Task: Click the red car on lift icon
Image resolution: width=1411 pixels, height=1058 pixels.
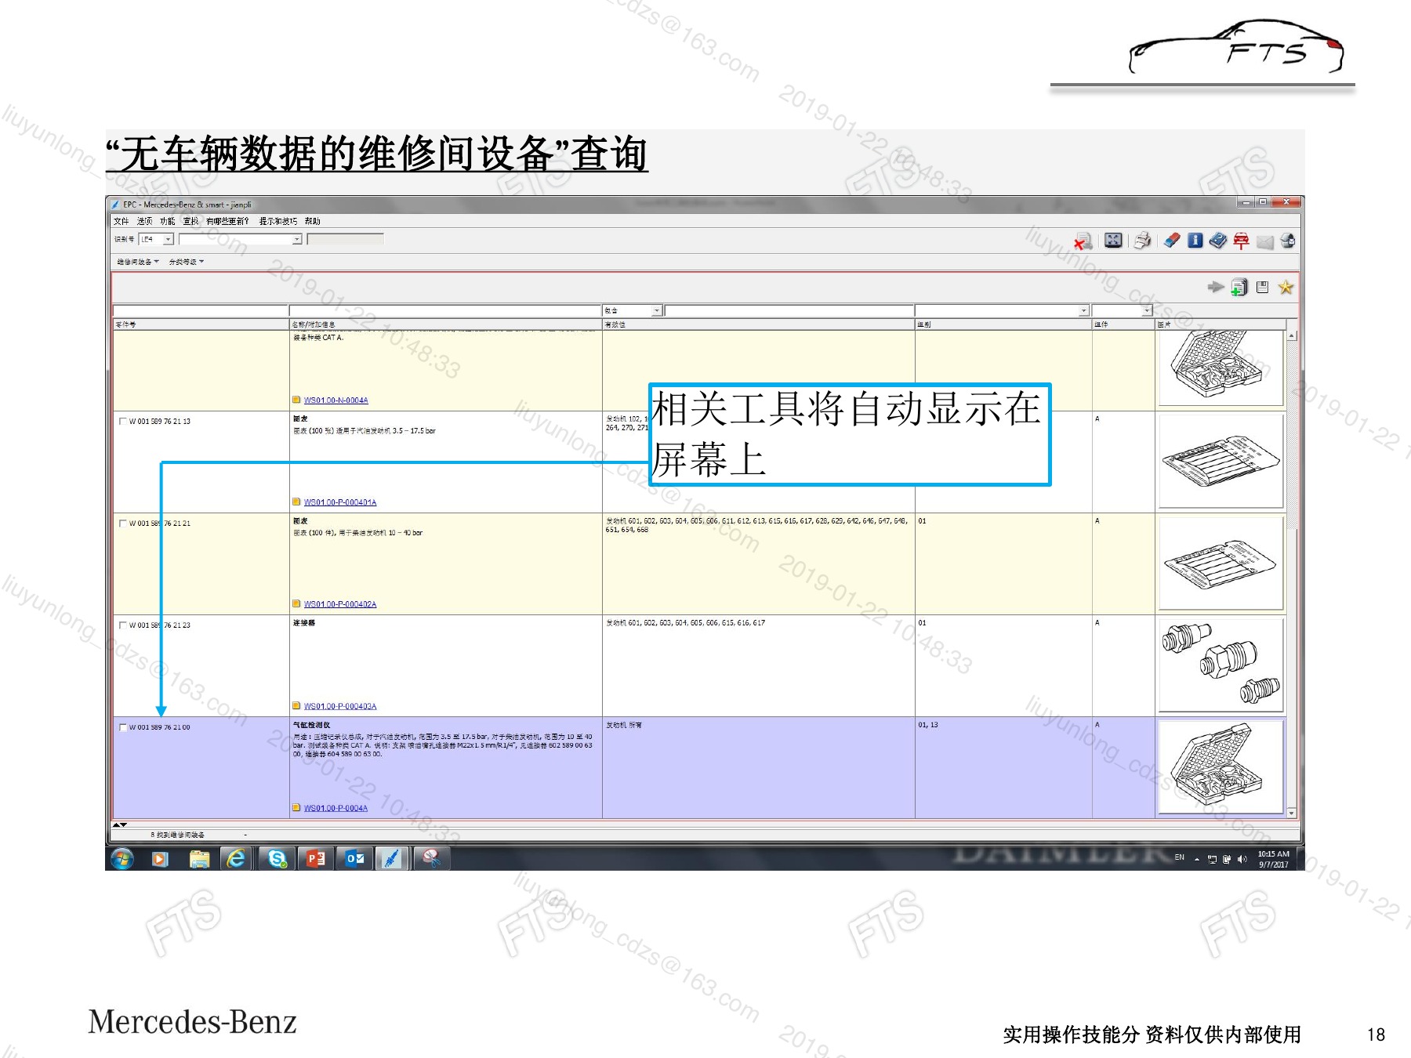Action: click(1241, 241)
